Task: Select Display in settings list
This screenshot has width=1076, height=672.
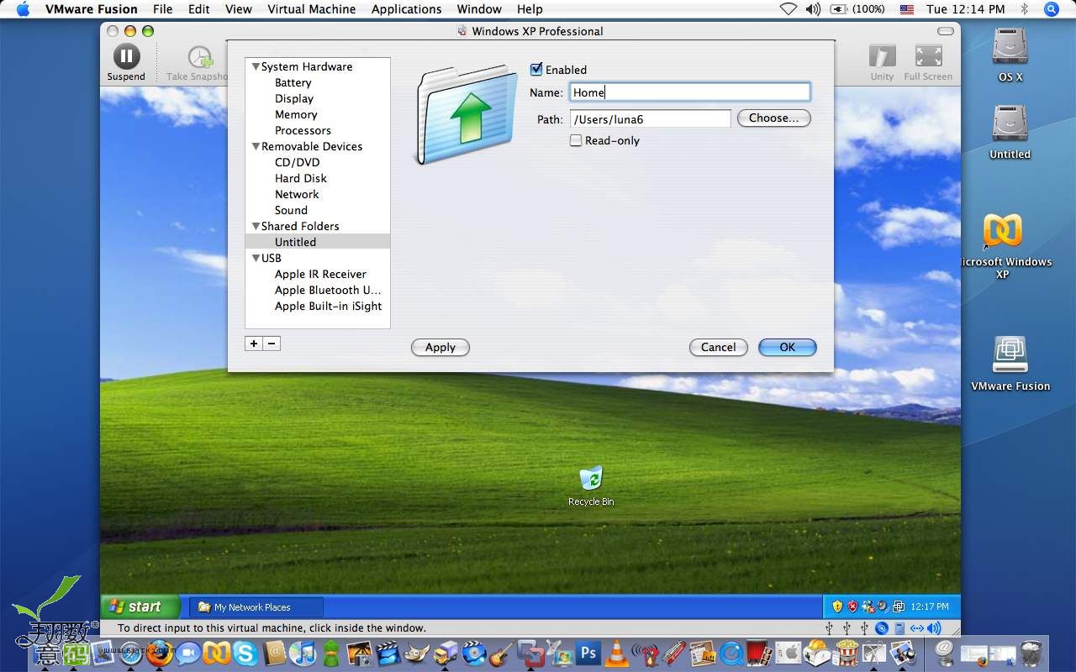Action: click(x=294, y=98)
